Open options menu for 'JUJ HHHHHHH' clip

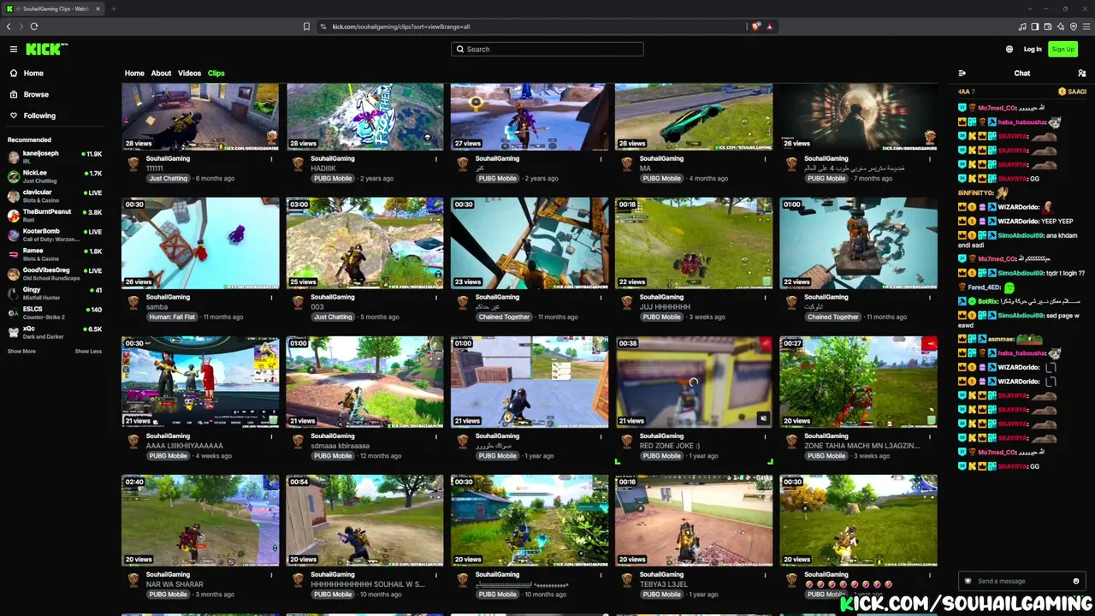click(765, 298)
